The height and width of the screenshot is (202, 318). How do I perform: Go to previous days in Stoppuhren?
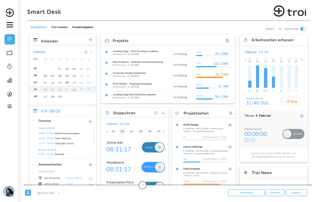click(107, 132)
